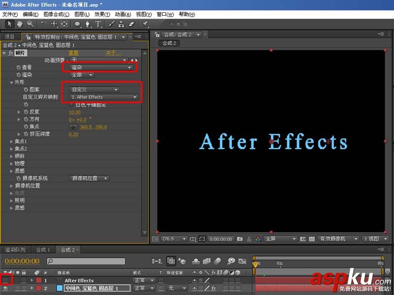Viewport: 394px width, 295px height.
Task: Toggle lock on effect controls panel
Action: pyautogui.click(x=28, y=37)
